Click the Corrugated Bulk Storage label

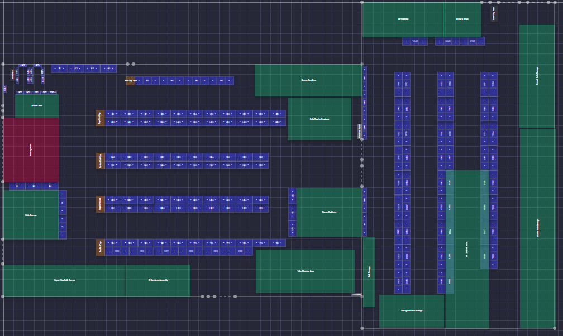click(412, 310)
